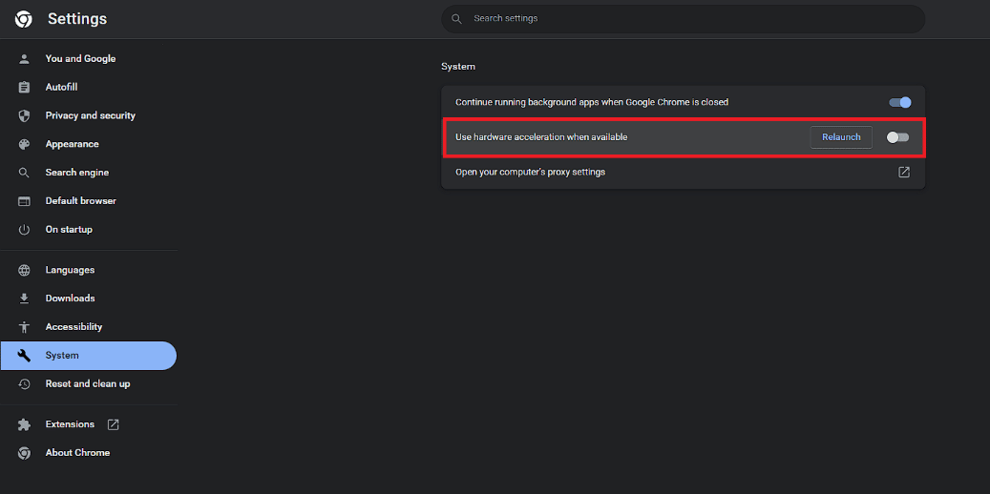The image size is (990, 494).
Task: Click the Appearance palette icon
Action: tap(24, 144)
